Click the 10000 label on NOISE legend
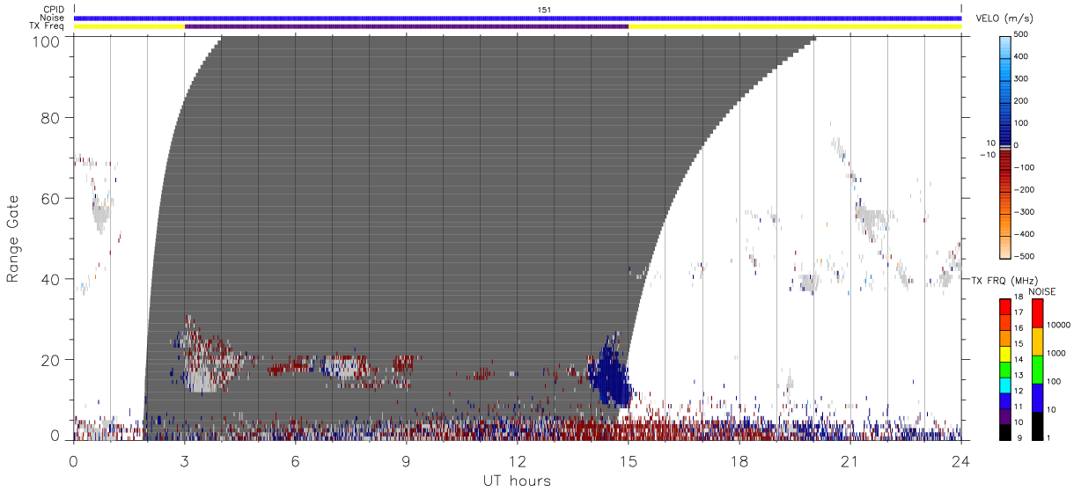1081x499 pixels. tap(1059, 325)
